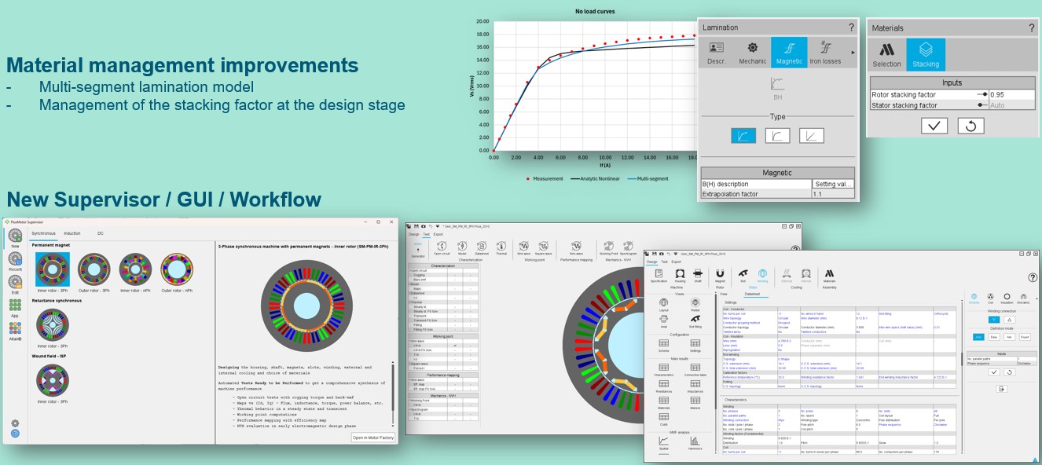Click Performance mapping Sine wave icon
This screenshot has height=465, width=1042.
pos(576,248)
